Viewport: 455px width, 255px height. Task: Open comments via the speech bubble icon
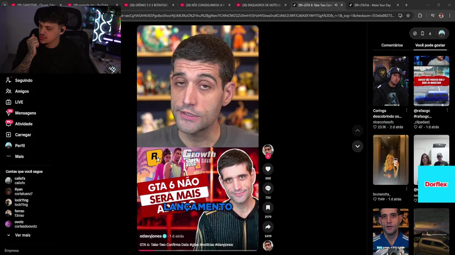pos(268,188)
